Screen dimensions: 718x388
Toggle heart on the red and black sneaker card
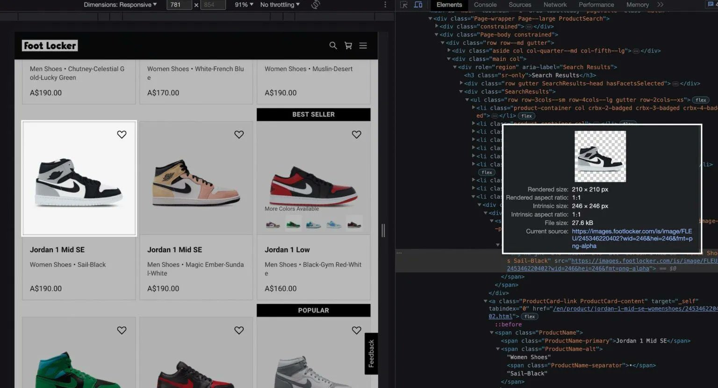coord(239,330)
